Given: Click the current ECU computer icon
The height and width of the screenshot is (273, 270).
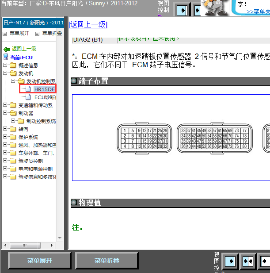Looking at the screenshot, I should pos(6,57).
